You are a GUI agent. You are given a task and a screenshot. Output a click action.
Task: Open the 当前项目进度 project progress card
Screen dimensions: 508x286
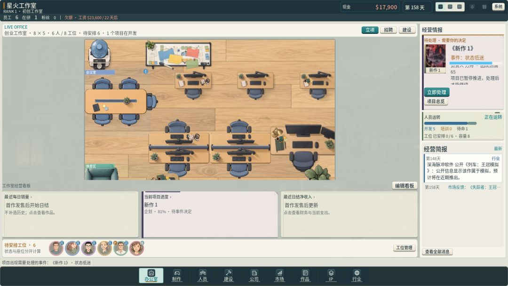click(x=210, y=214)
